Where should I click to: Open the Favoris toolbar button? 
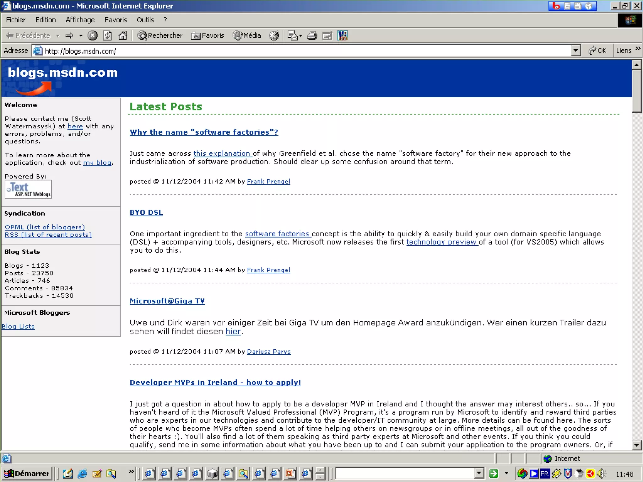(208, 35)
